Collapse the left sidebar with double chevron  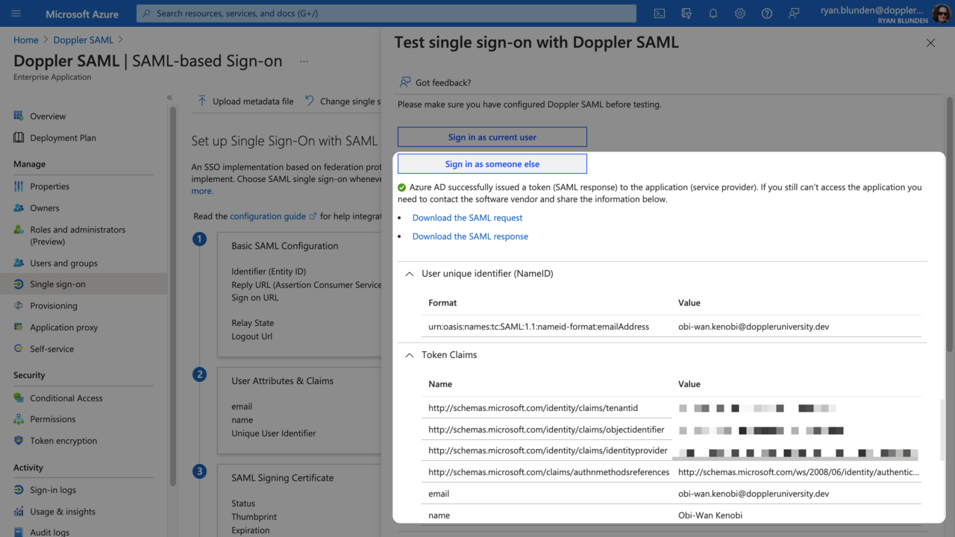pyautogui.click(x=169, y=98)
